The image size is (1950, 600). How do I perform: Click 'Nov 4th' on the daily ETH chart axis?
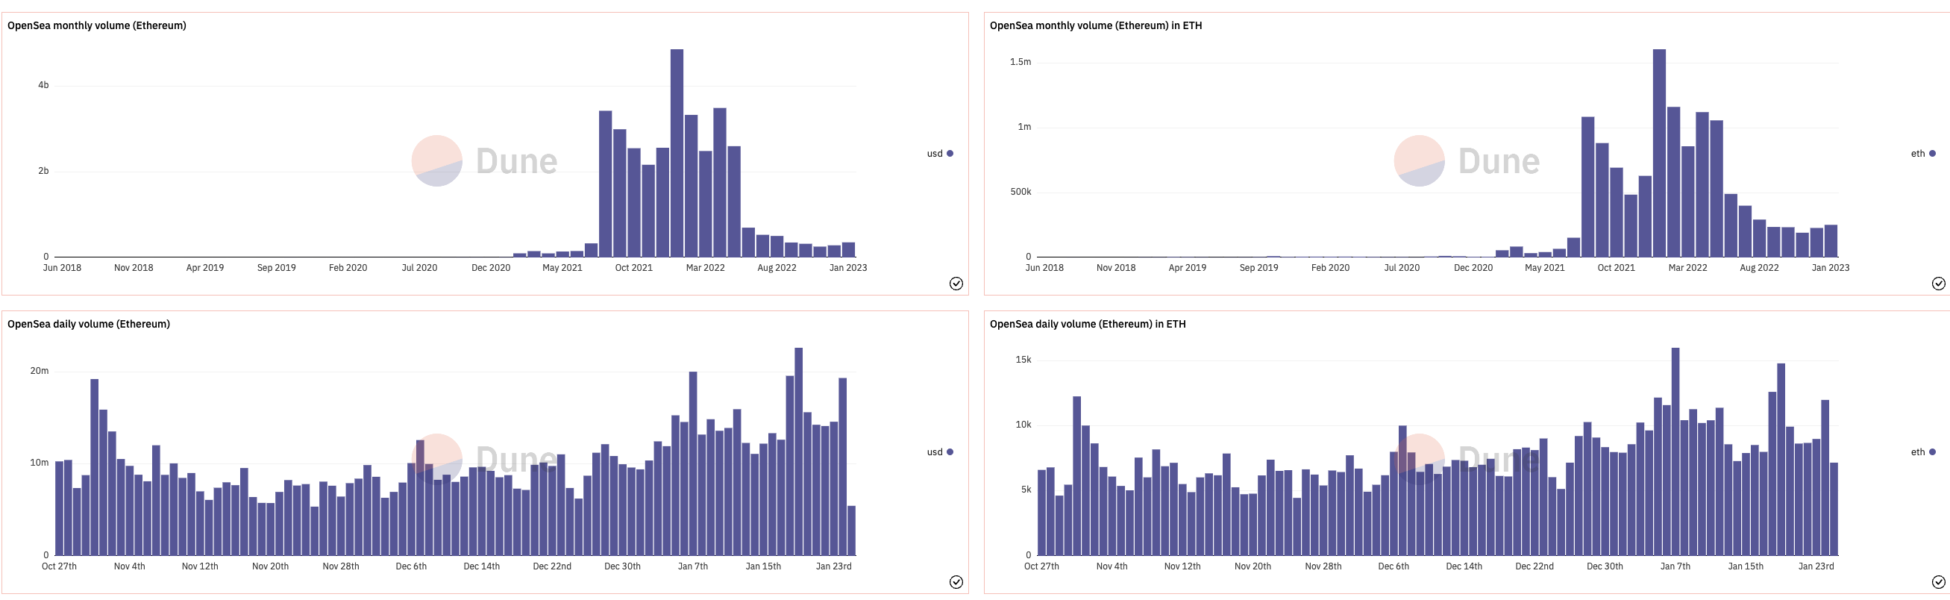pos(1112,566)
